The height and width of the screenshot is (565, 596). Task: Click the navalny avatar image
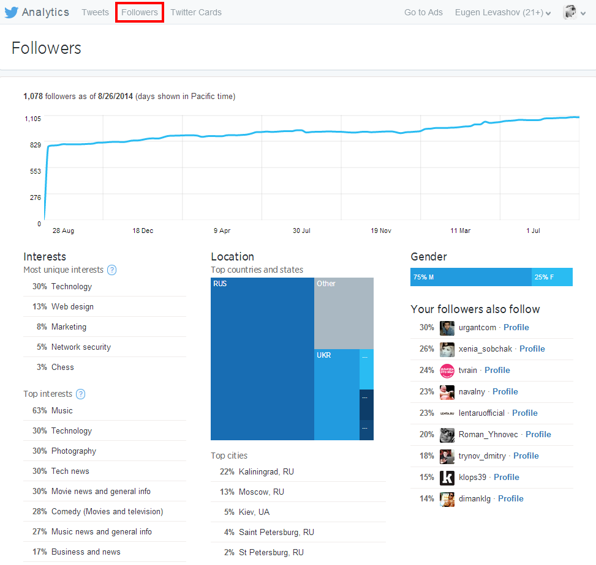coord(447,392)
